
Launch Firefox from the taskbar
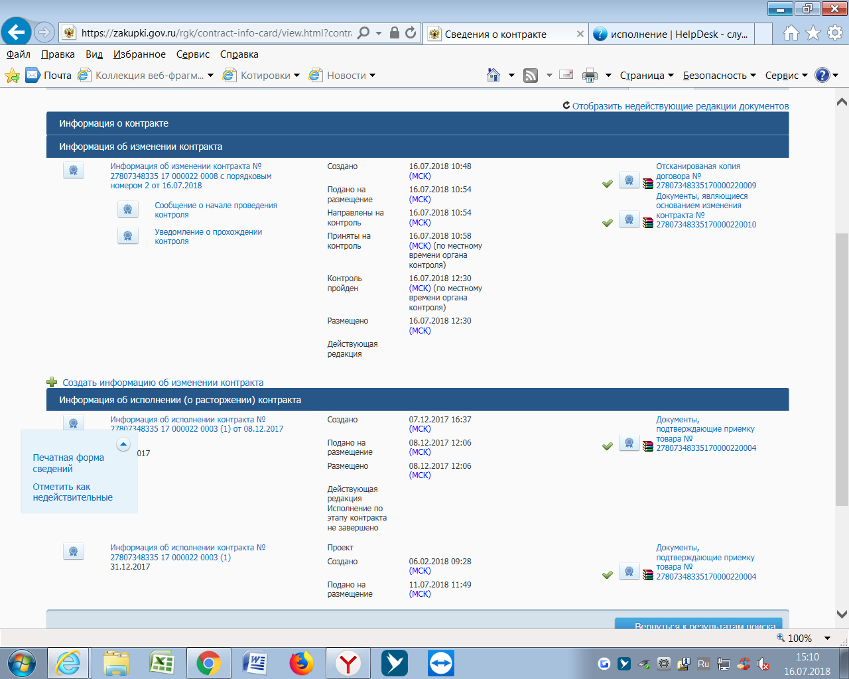tap(301, 663)
